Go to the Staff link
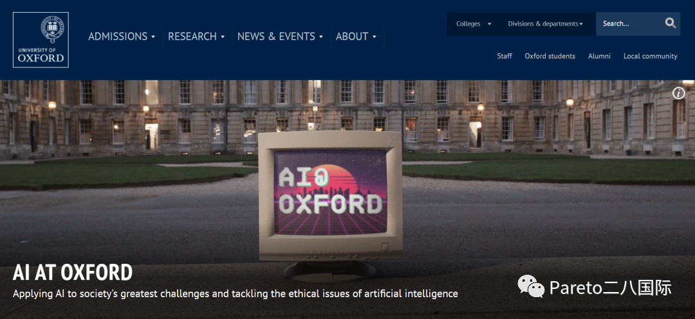 coord(505,56)
